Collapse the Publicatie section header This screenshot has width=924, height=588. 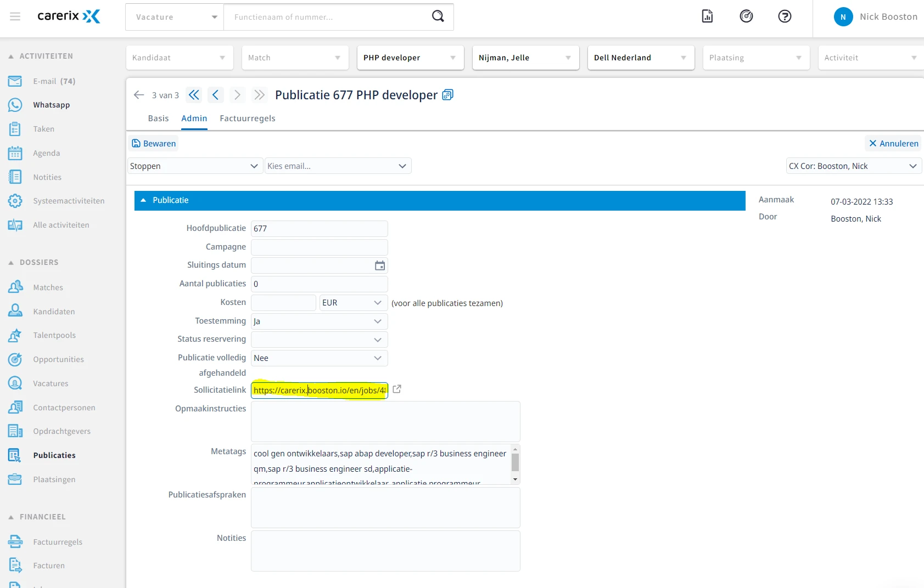[x=143, y=200]
